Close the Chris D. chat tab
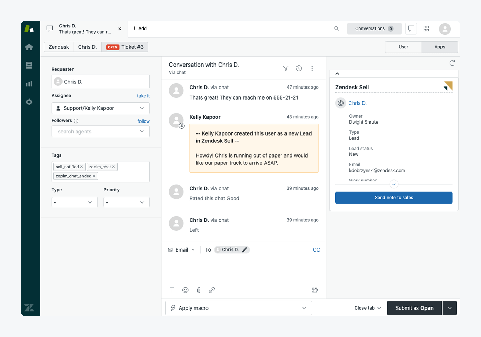The width and height of the screenshot is (481, 337). pyautogui.click(x=120, y=29)
